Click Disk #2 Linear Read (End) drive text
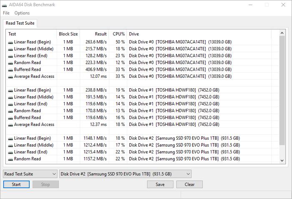The height and width of the screenshot is (199, 292). point(184,152)
